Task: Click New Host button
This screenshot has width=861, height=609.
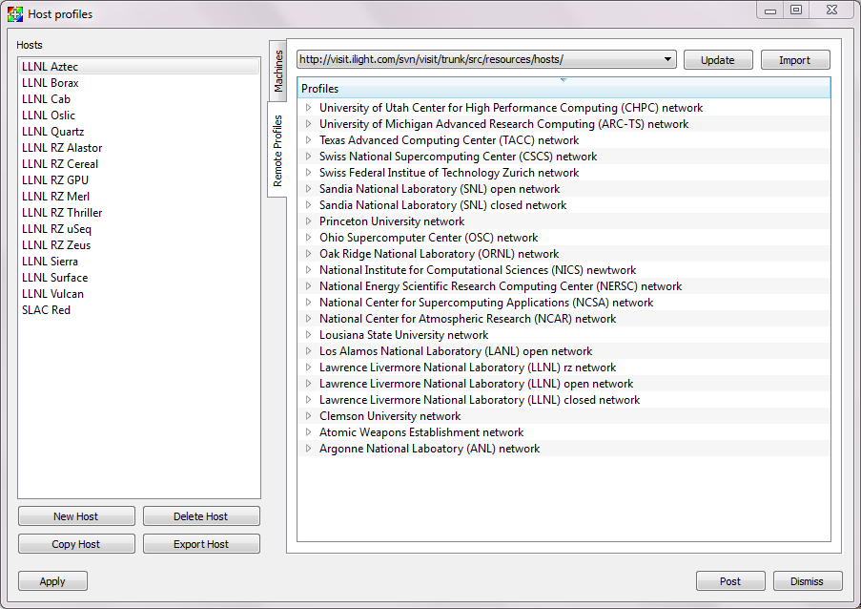Action: pos(76,516)
